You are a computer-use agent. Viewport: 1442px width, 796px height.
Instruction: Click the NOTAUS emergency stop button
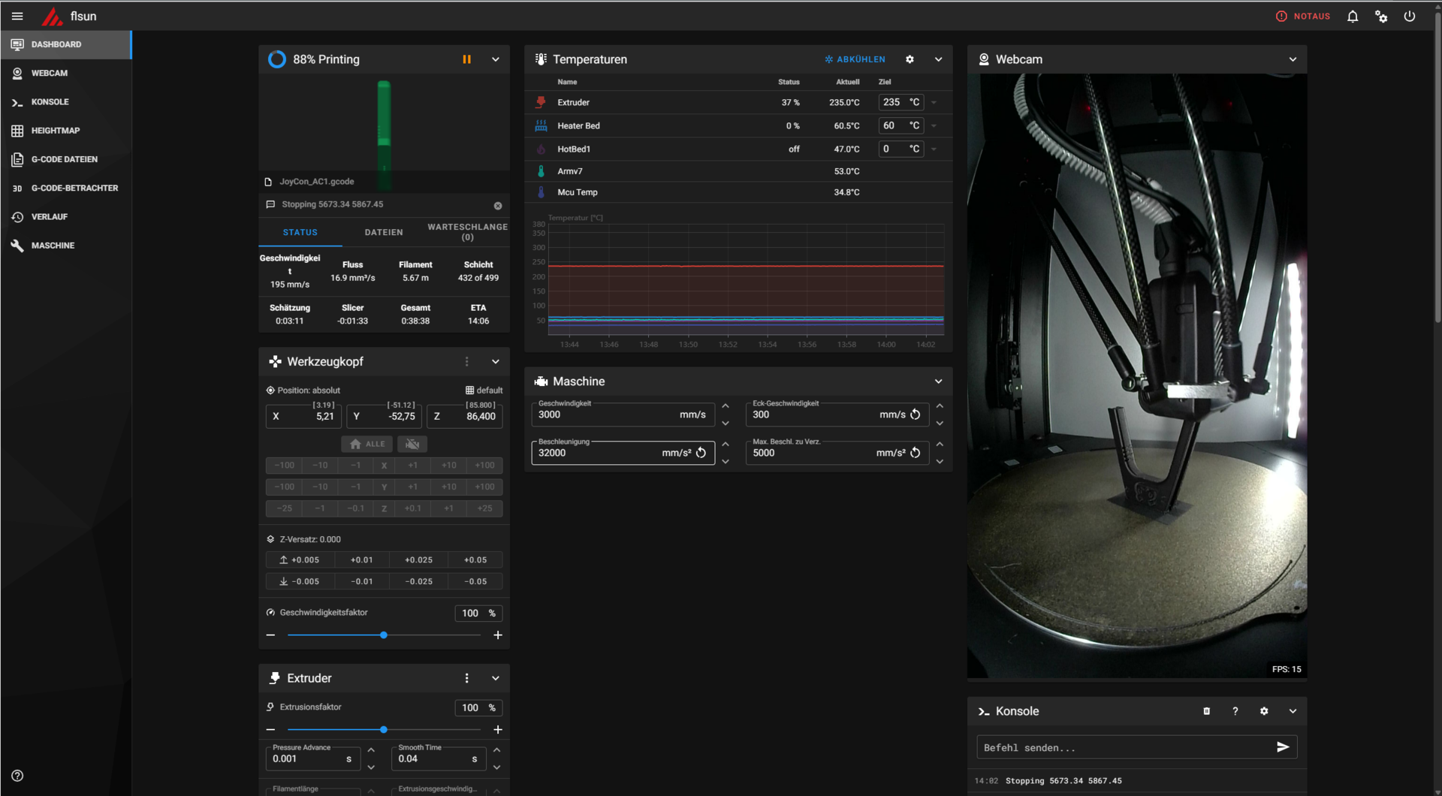[x=1303, y=16]
